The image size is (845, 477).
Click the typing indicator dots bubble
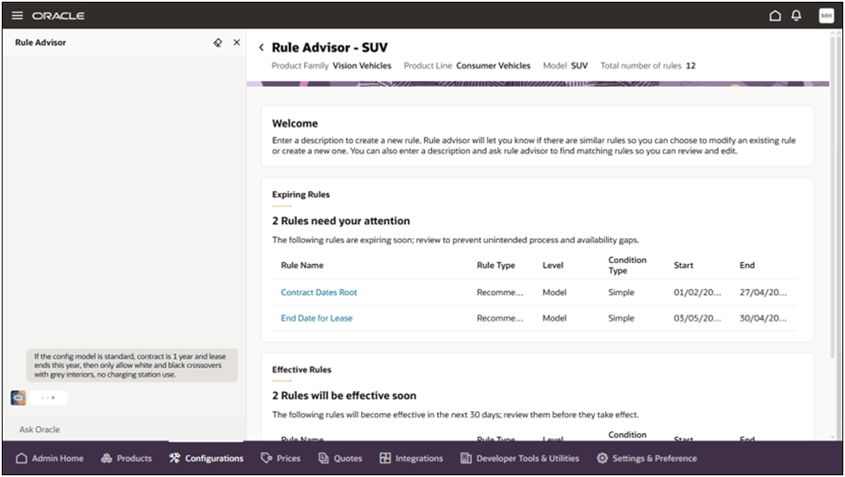48,397
